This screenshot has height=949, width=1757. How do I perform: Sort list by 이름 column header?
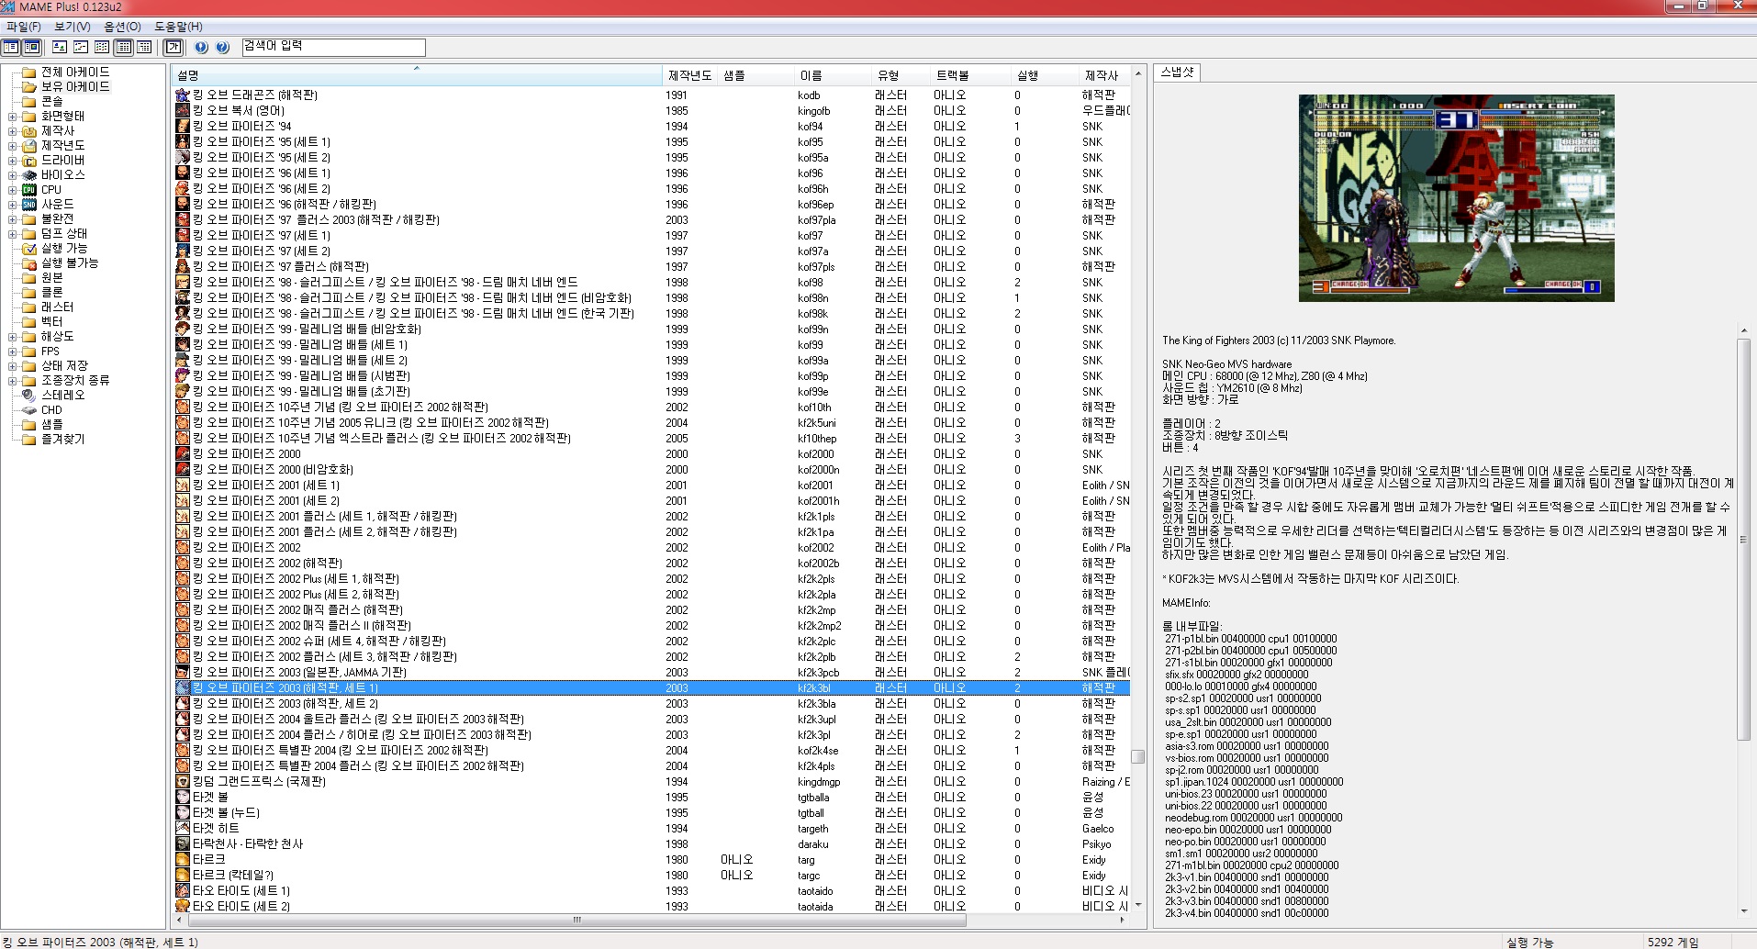pyautogui.click(x=833, y=75)
